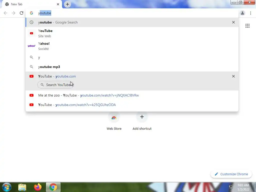The height and width of the screenshot is (192, 256).
Task: Close the New Tab tab
Action: 58,4
